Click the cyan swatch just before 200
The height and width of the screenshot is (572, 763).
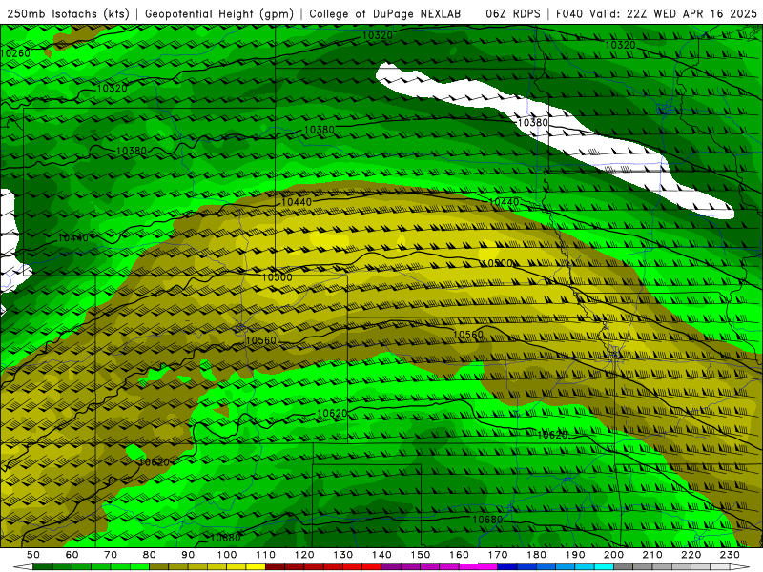(x=605, y=567)
